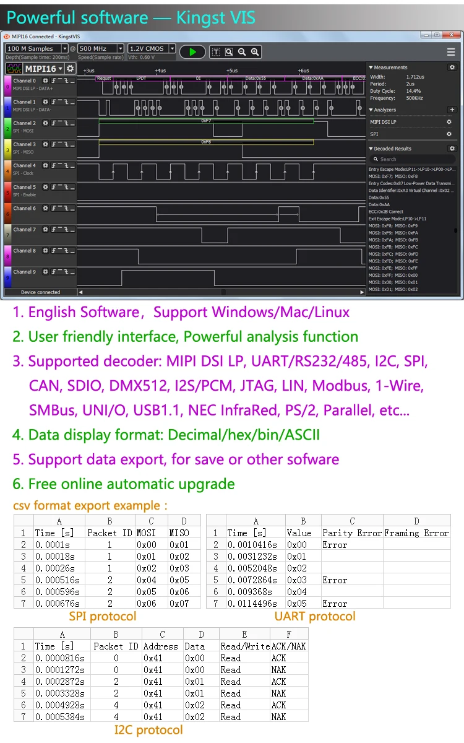Collapse the Measurements section

[371, 67]
